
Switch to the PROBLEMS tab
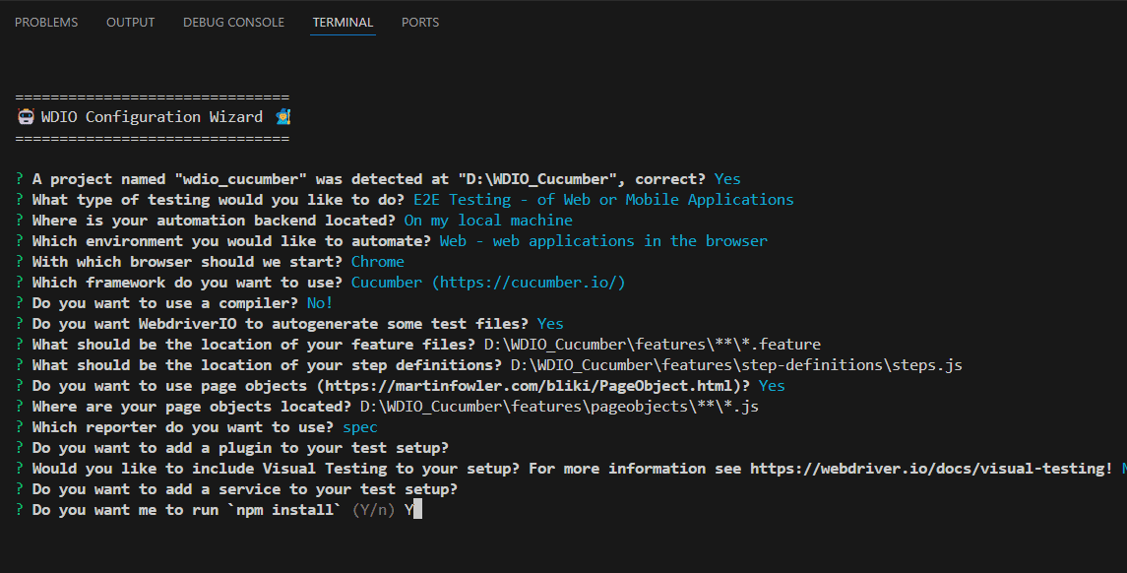click(45, 22)
